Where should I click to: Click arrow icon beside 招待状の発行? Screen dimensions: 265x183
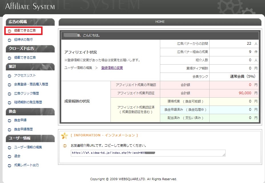coord(9,40)
